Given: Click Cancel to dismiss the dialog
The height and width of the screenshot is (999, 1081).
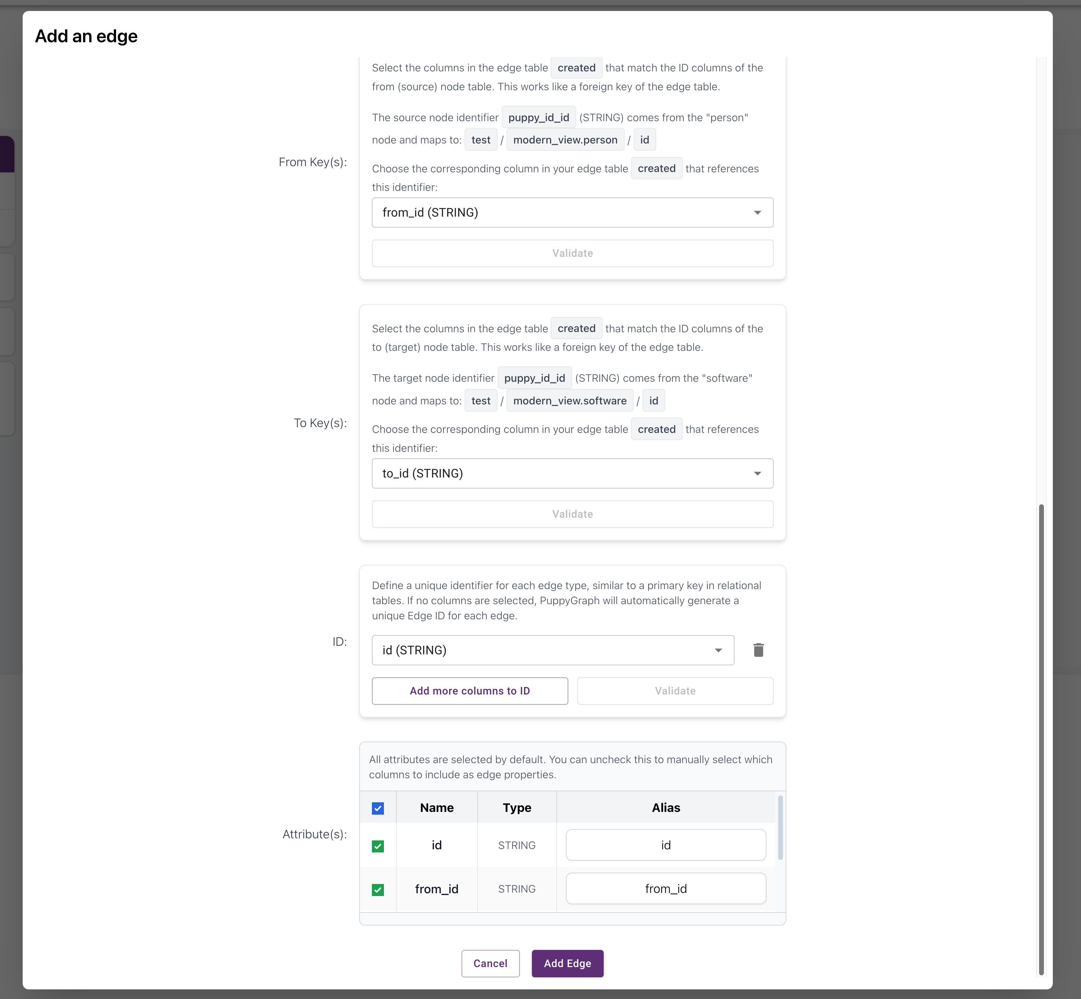Looking at the screenshot, I should 490,963.
